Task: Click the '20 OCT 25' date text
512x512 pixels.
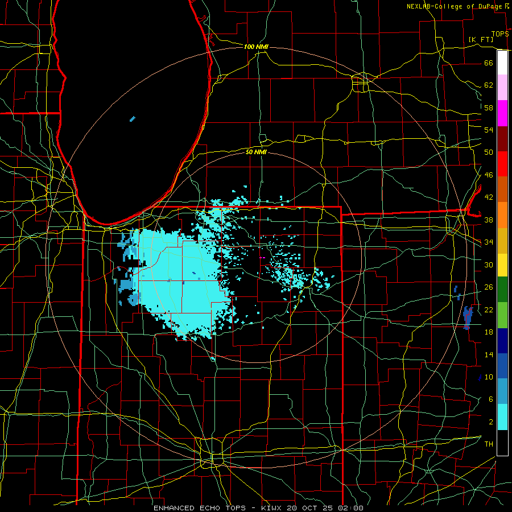Action: pyautogui.click(x=310, y=508)
